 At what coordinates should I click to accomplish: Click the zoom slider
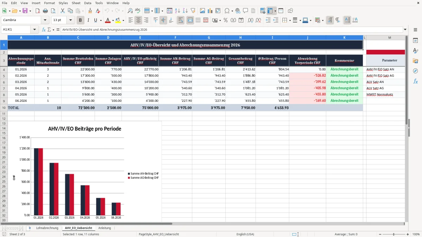pyautogui.click(x=394, y=234)
